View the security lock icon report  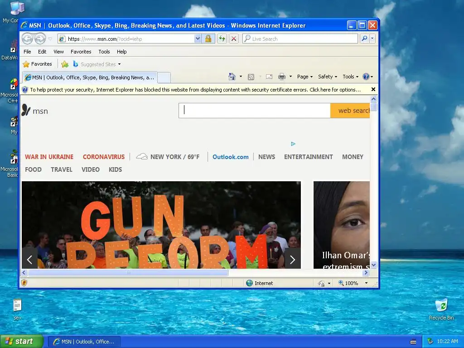[x=208, y=39]
